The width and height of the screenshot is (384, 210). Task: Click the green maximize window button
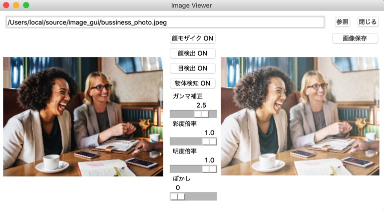point(26,5)
